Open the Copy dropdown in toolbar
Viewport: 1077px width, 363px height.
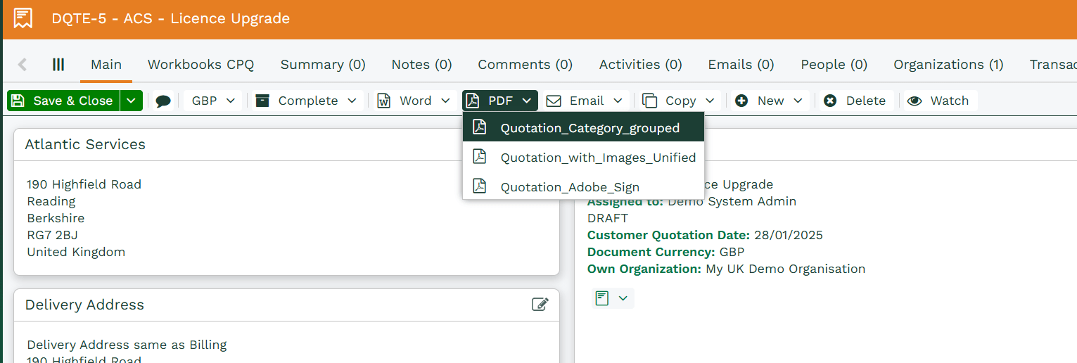pos(680,101)
